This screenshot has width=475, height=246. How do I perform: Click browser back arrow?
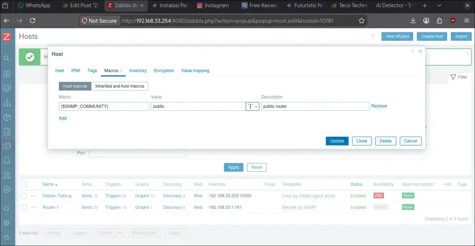click(6, 20)
